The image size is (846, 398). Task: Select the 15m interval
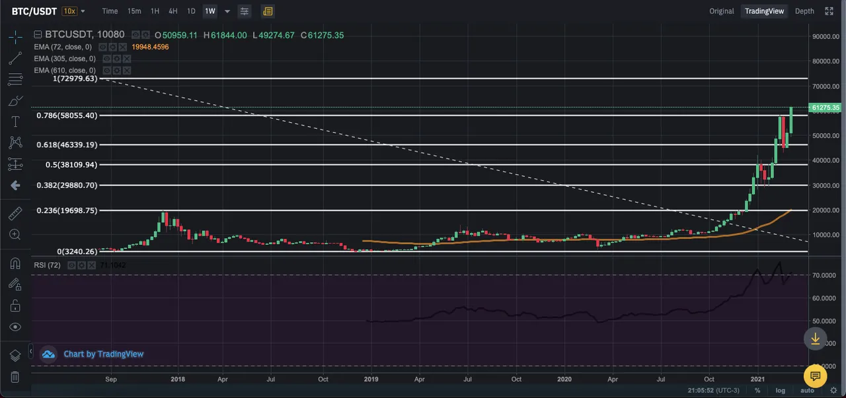[x=134, y=11]
